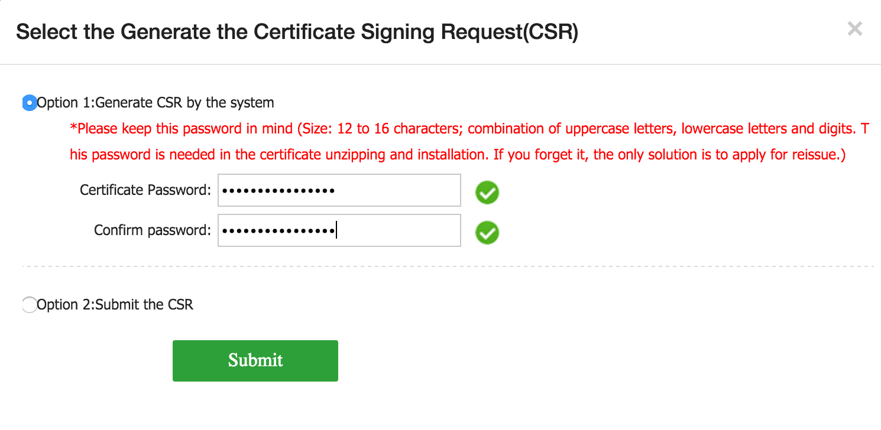Place cursor at end of Confirm password dots
This screenshot has width=881, height=430.
[x=336, y=230]
